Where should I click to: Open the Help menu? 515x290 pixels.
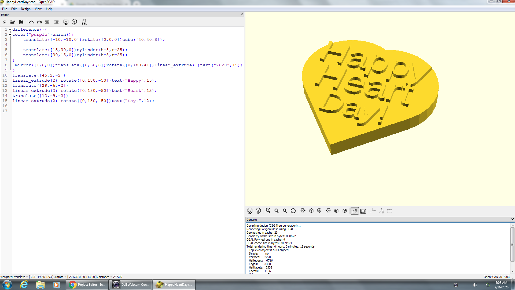coord(49,9)
